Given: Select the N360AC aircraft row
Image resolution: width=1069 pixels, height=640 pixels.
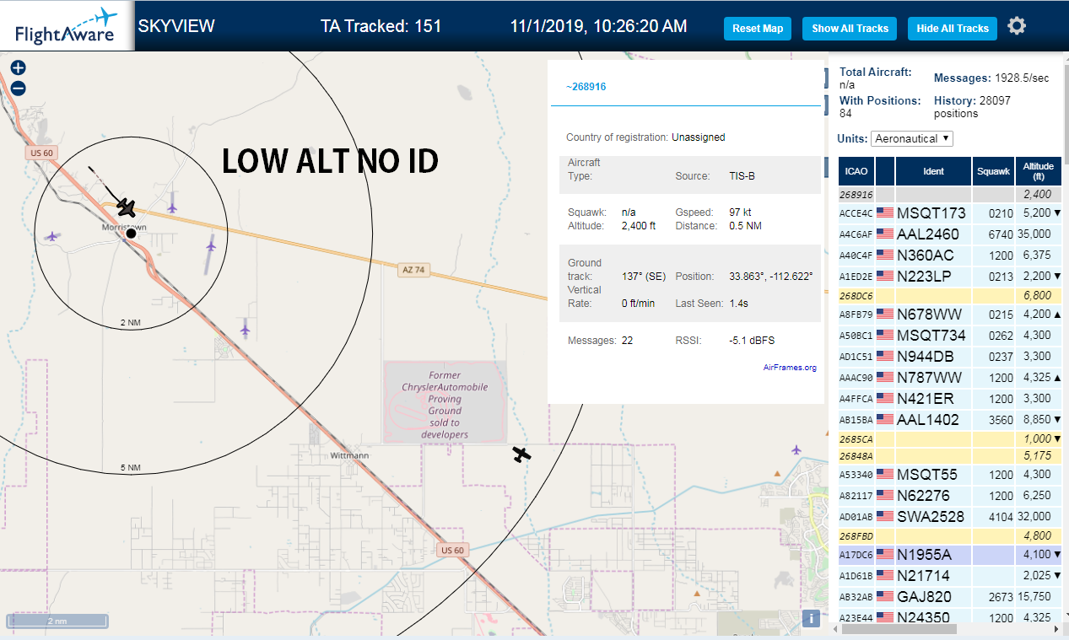Looking at the screenshot, I should 950,255.
